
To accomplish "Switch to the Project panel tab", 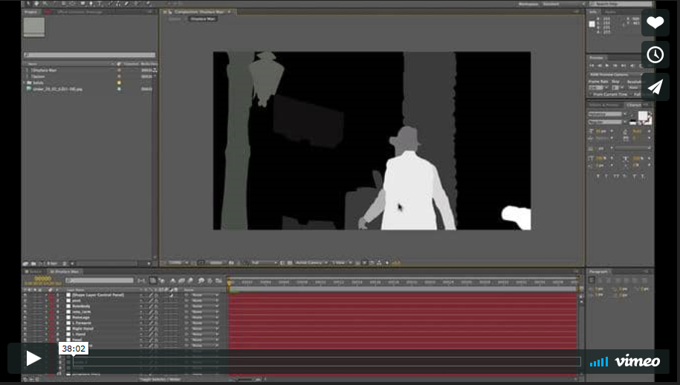I will 30,12.
